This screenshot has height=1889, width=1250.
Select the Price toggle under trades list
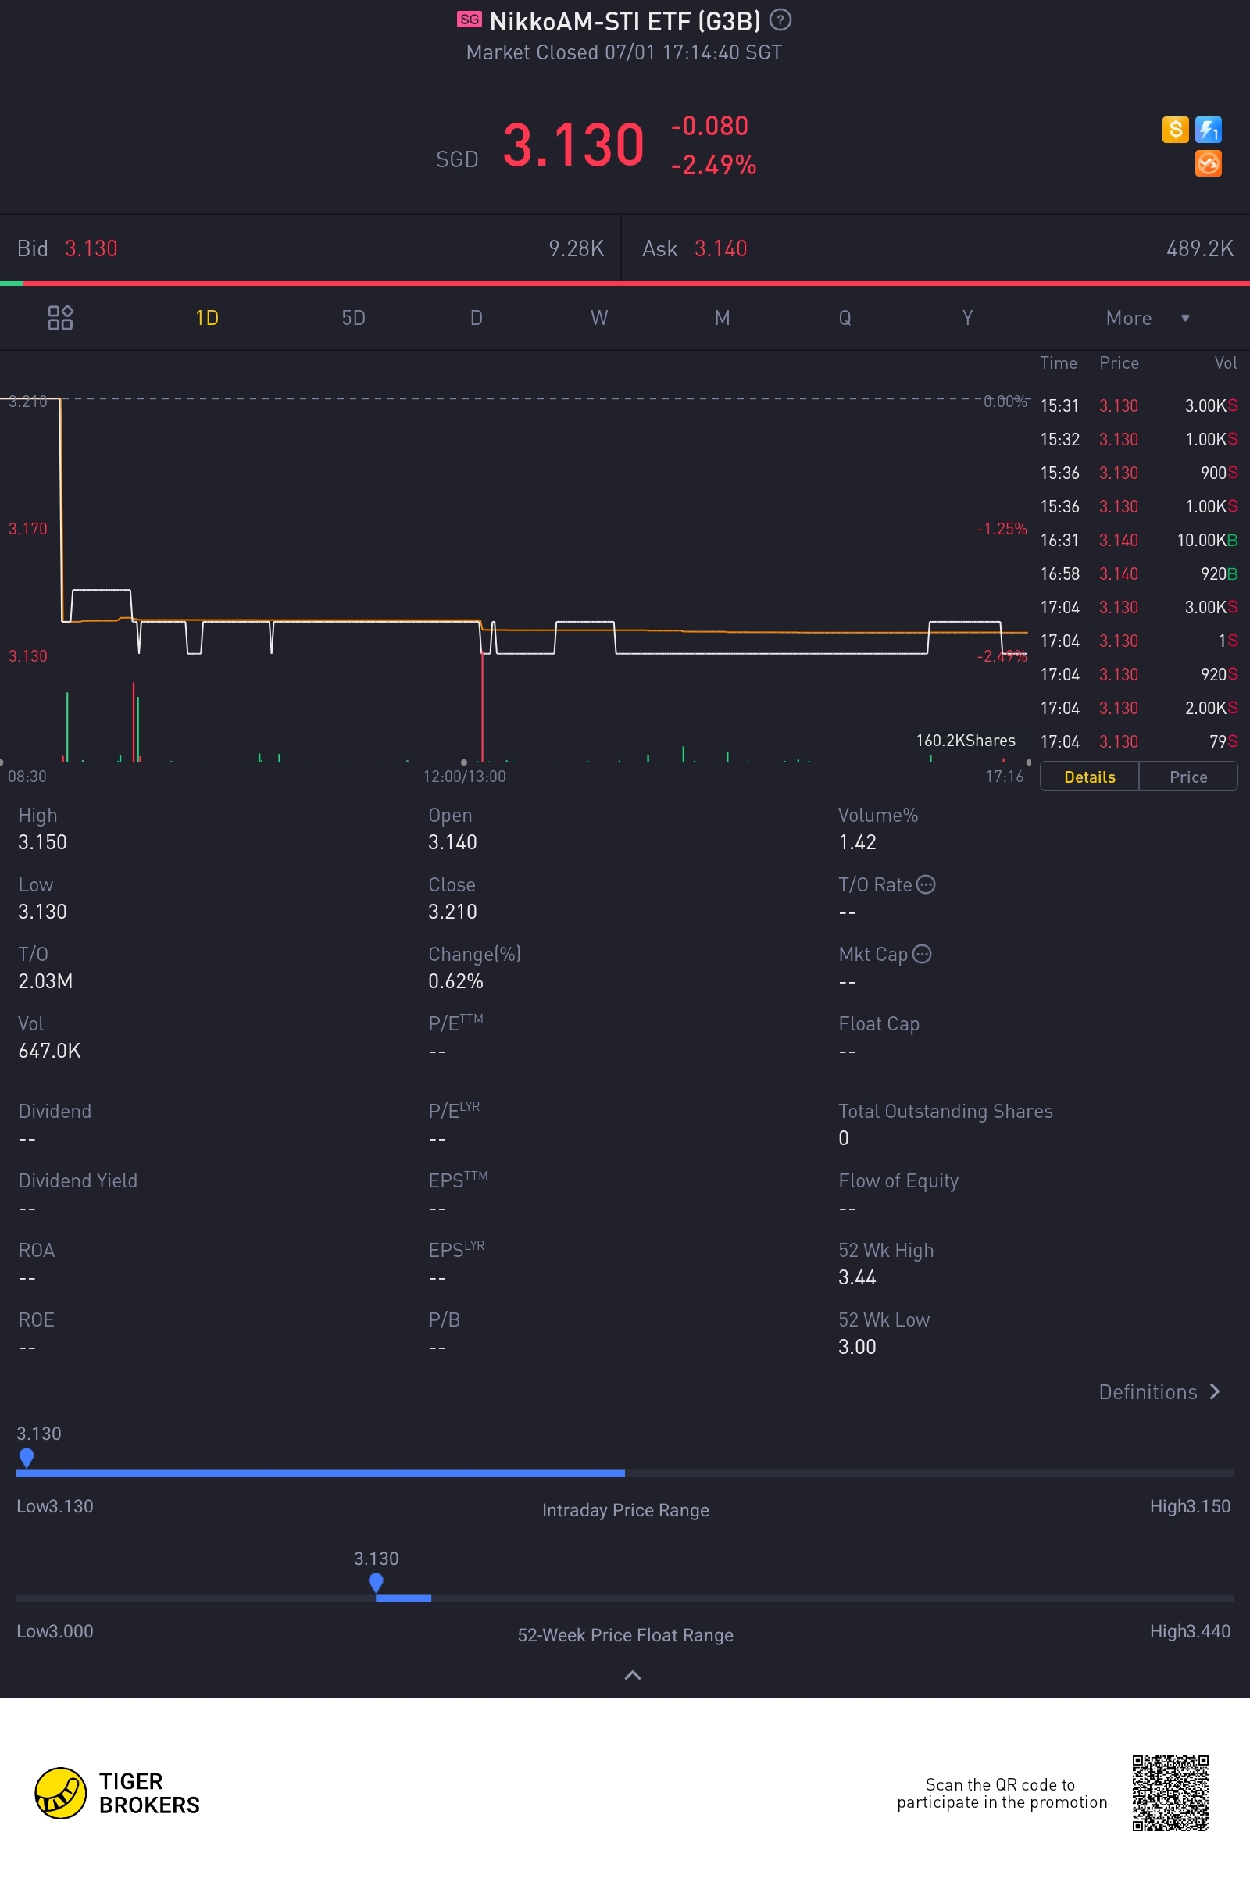(1187, 777)
